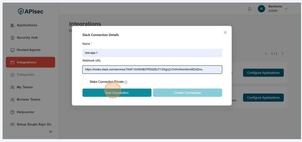Viewport: 302px width, 142px height.
Task: Select Browse Teams in the sidebar
Action: (x=29, y=100)
